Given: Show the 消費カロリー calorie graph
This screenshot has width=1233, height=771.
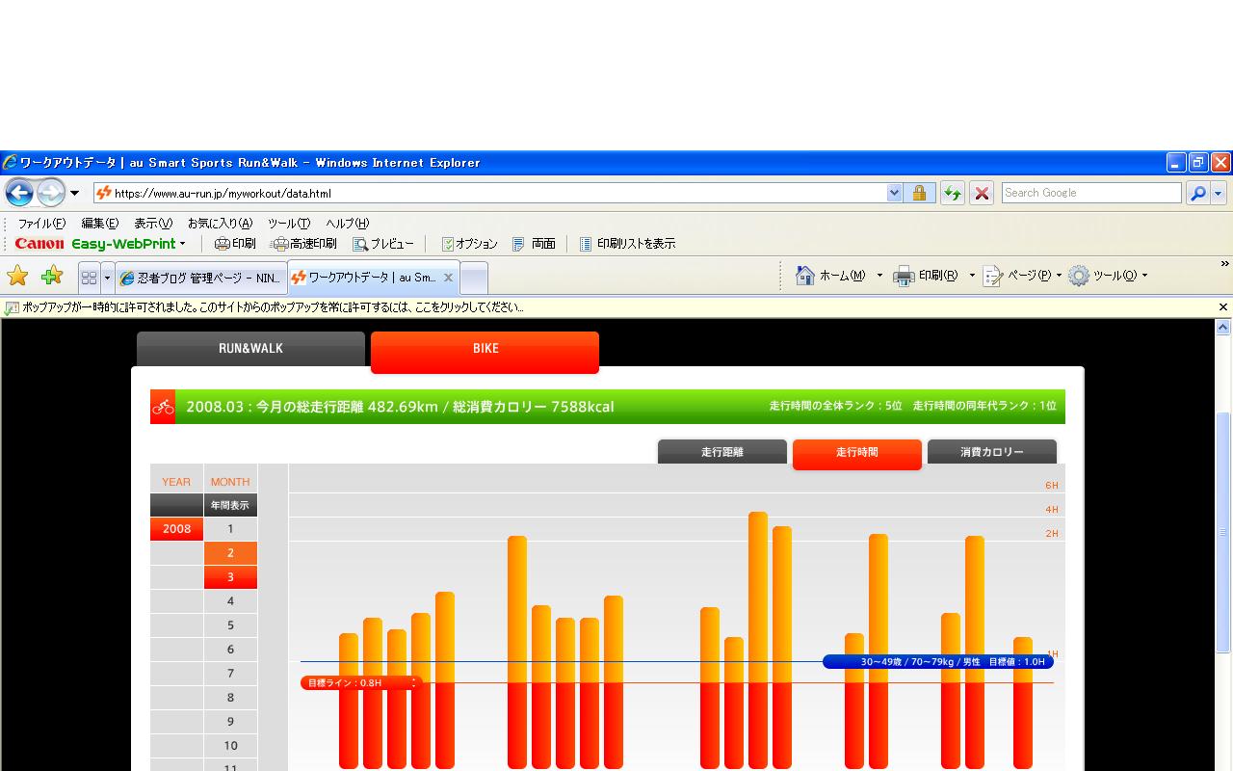Looking at the screenshot, I should 992,452.
